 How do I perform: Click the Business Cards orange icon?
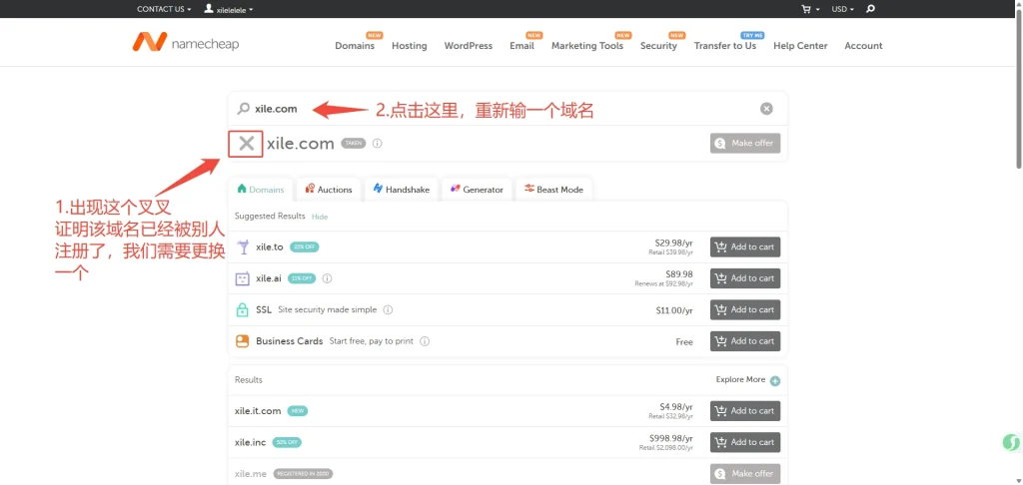tap(243, 341)
